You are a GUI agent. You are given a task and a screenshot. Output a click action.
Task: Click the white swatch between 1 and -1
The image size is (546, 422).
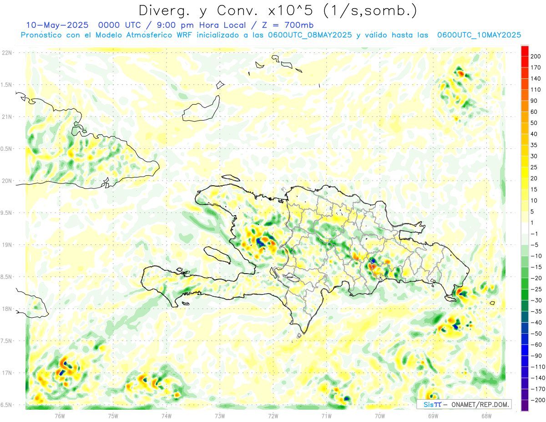point(525,228)
